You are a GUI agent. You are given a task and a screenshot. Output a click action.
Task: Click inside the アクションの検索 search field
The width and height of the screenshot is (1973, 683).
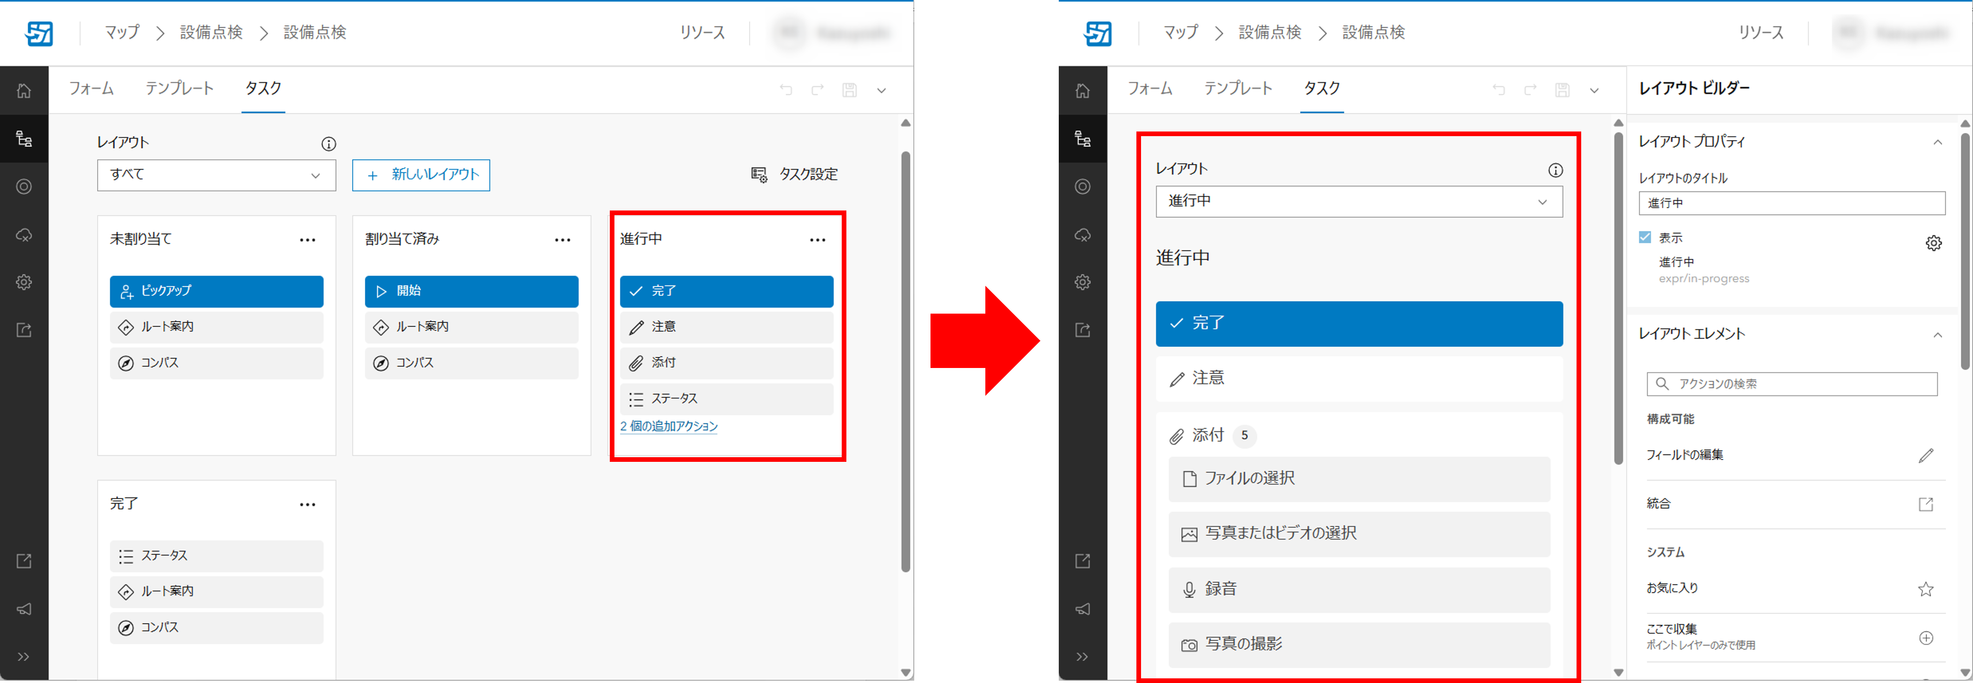[1792, 384]
